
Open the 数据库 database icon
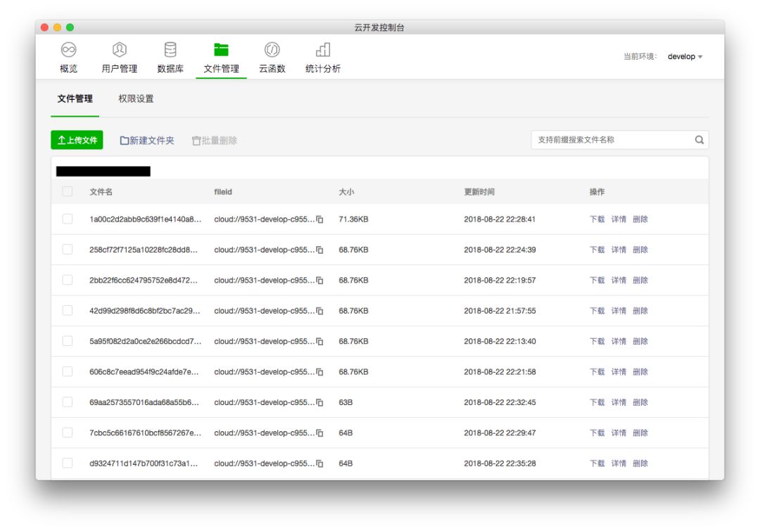(x=170, y=49)
